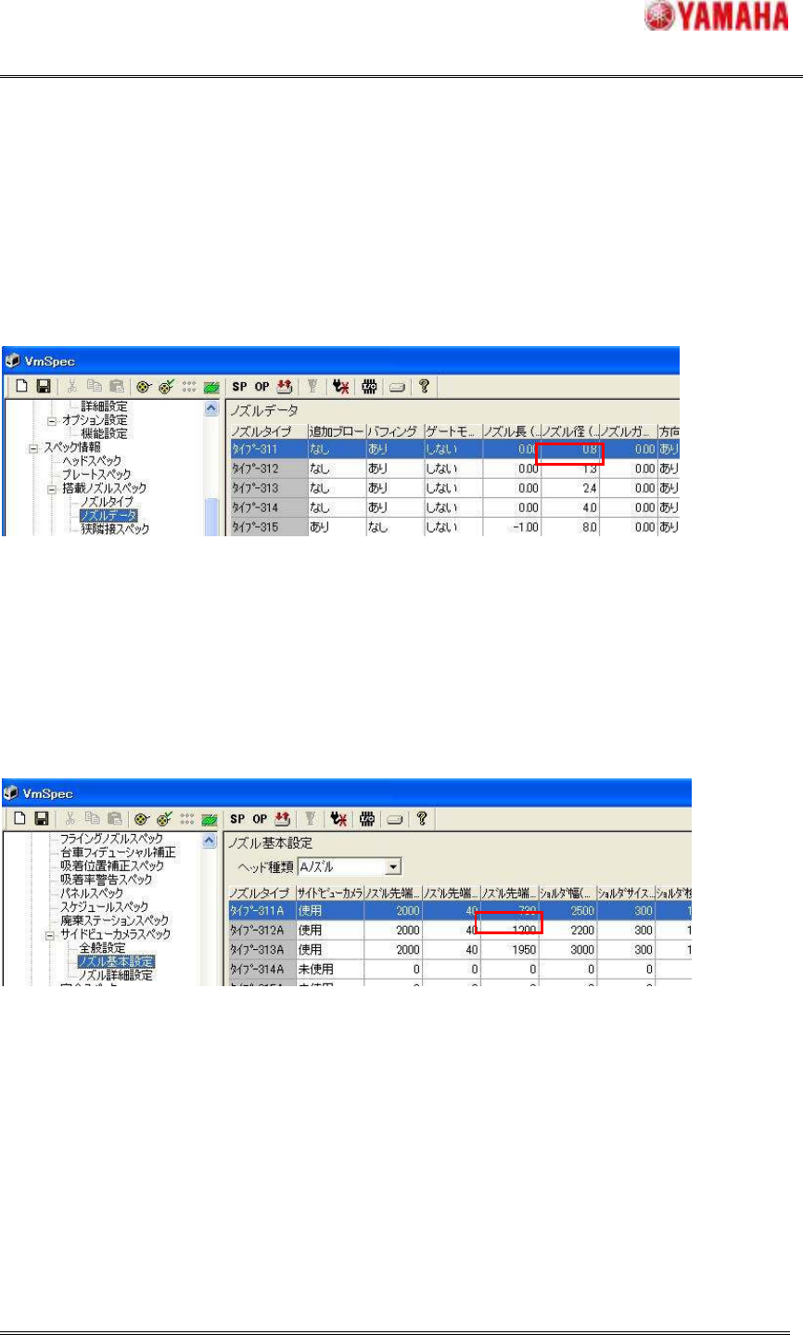
Task: Click first target icon in ノズルデータ window toolbar
Action: tap(146, 386)
